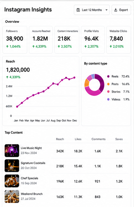Click the Posts orange legend dot
134x207 pixels.
point(108,84)
